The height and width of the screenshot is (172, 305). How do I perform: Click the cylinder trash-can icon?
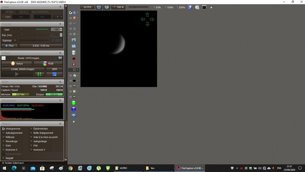pos(74,52)
